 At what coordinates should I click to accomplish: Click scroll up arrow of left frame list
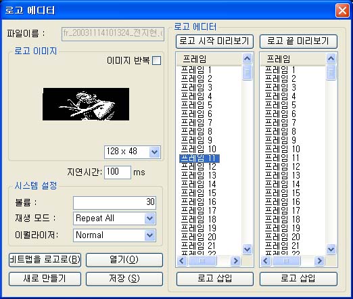tap(247, 59)
